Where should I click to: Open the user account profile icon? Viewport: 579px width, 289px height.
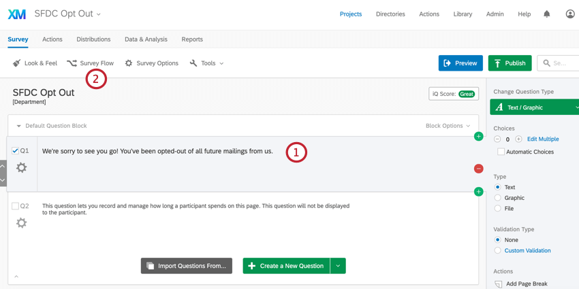coord(570,14)
